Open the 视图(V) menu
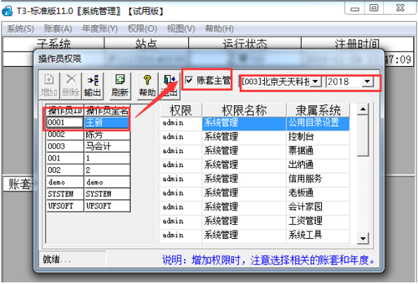 coord(181,29)
